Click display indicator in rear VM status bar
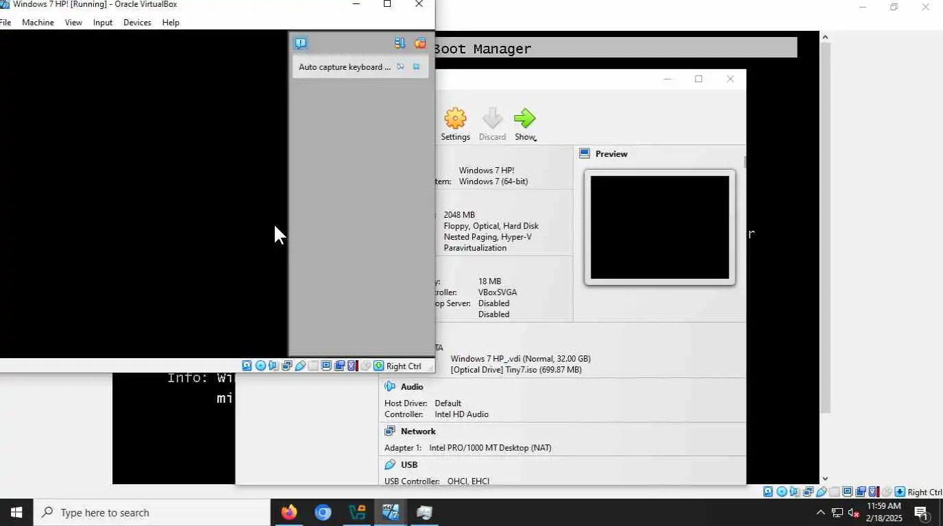 coord(848,492)
